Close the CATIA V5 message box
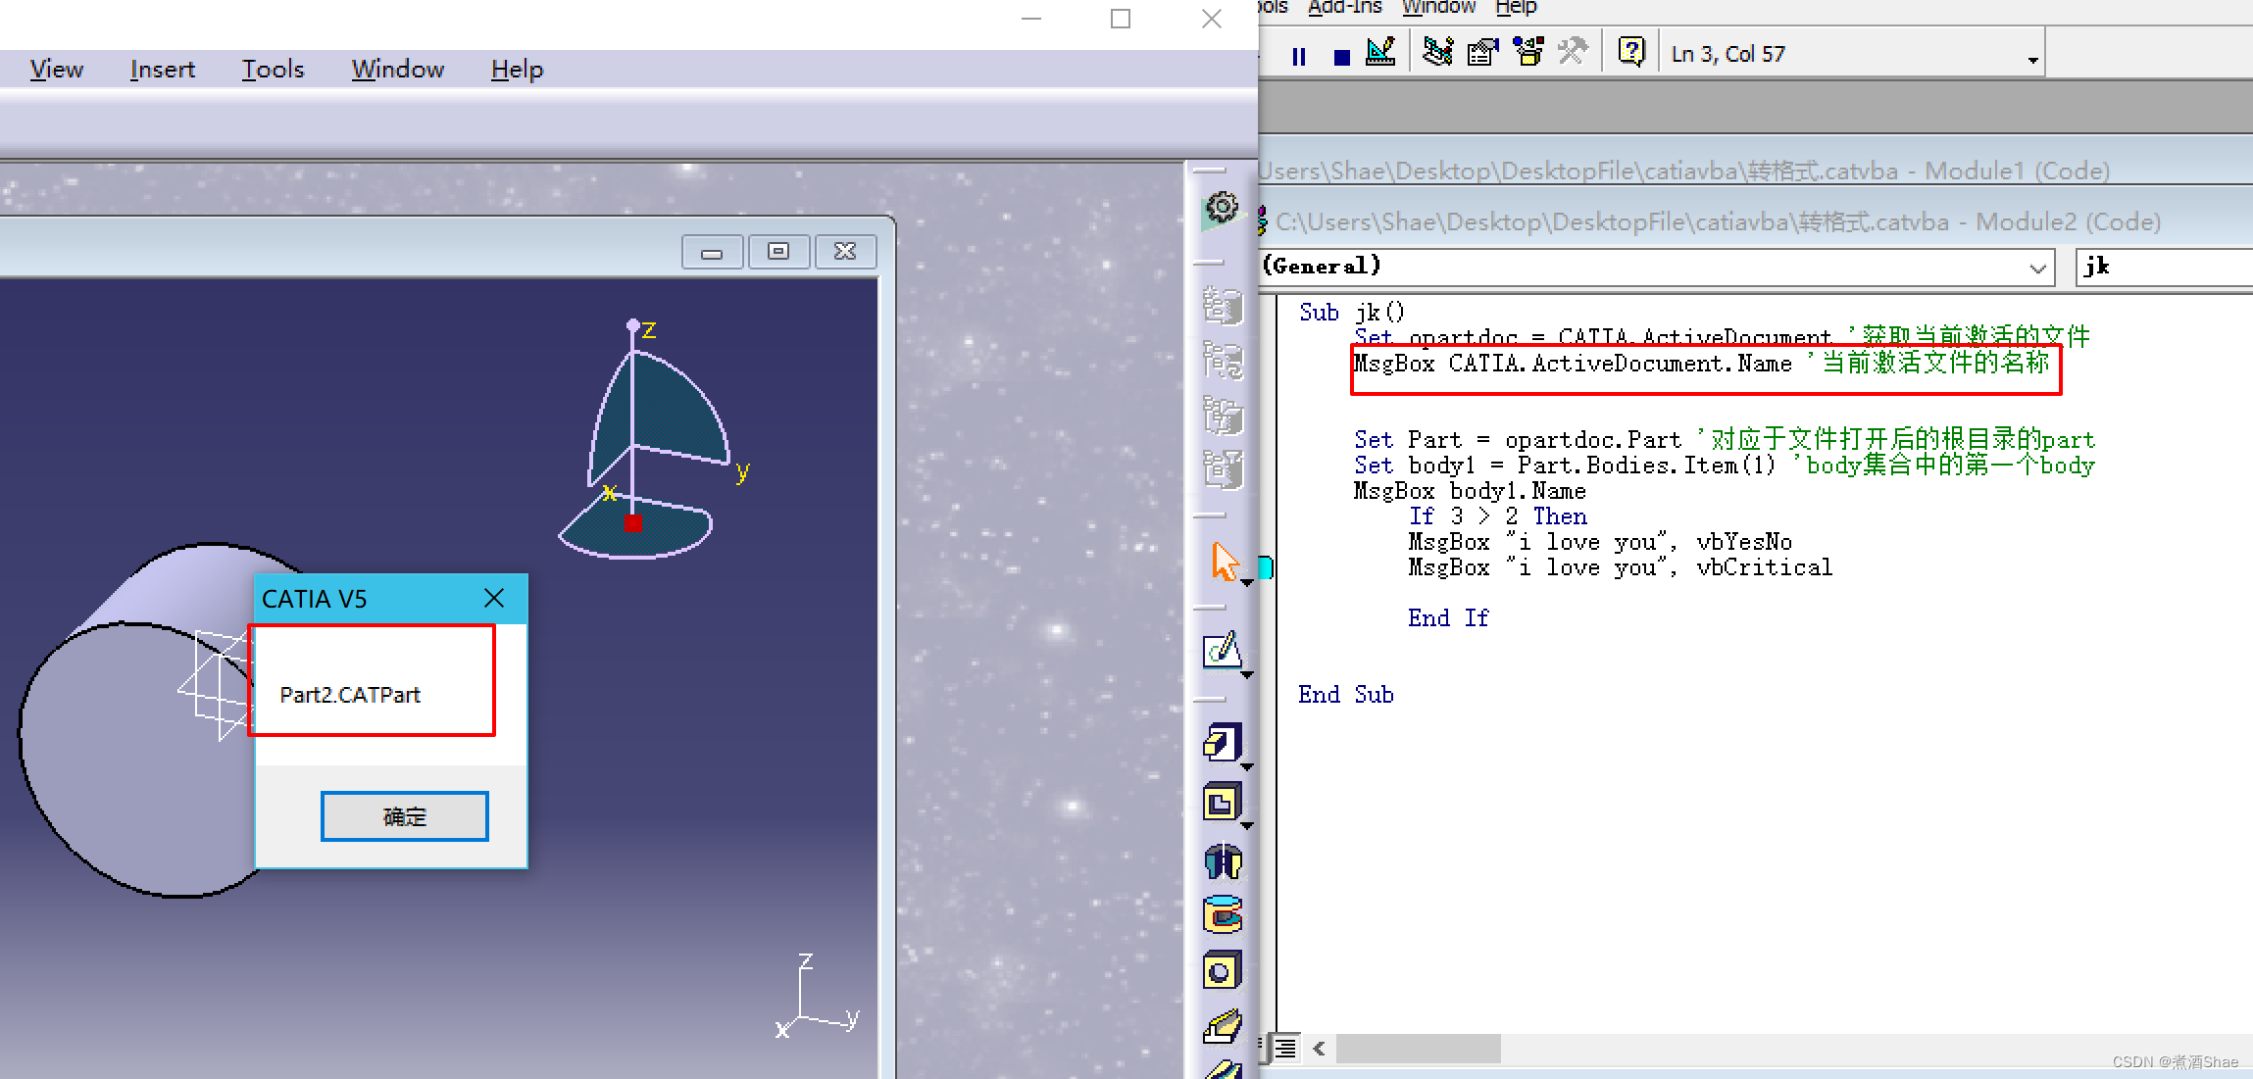 tap(494, 599)
